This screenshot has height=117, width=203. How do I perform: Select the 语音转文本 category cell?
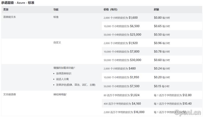coord(9,17)
